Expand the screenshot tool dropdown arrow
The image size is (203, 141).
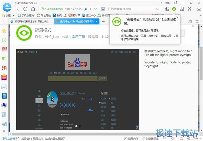click(193, 9)
